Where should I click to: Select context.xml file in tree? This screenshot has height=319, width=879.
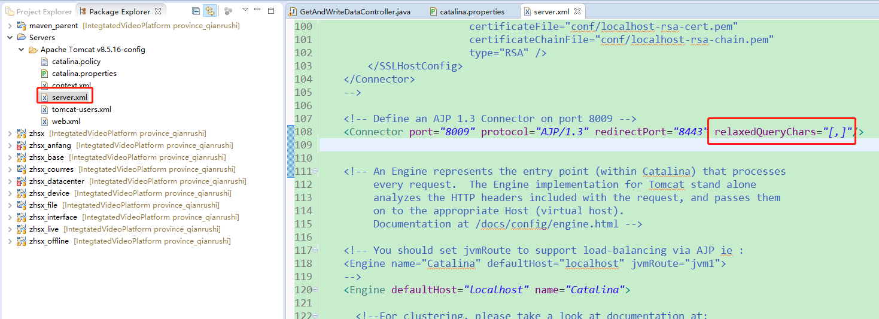coord(71,85)
